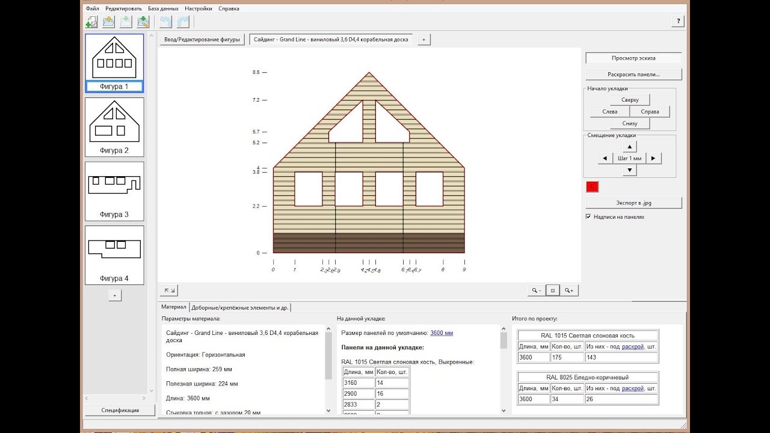This screenshot has width=770, height=433.
Task: Click the Open project folder icon
Action: coord(109,22)
